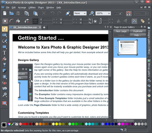Redo the last action
Screen dimensions: 152x133
click(x=59, y=13)
